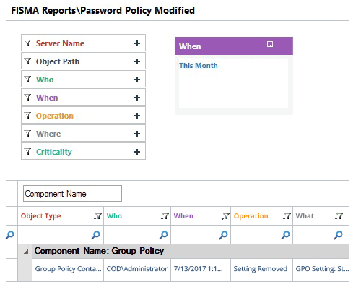The image size is (361, 282).
Task: Open the This Month link
Action: tap(199, 65)
